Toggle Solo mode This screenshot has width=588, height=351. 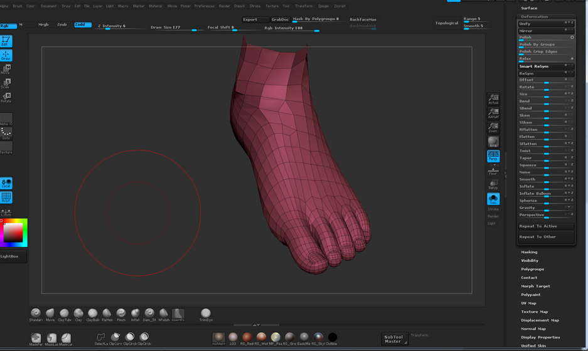pos(493,199)
